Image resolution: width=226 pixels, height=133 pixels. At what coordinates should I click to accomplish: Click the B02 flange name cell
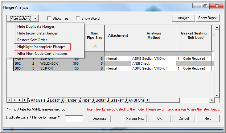(20, 63)
